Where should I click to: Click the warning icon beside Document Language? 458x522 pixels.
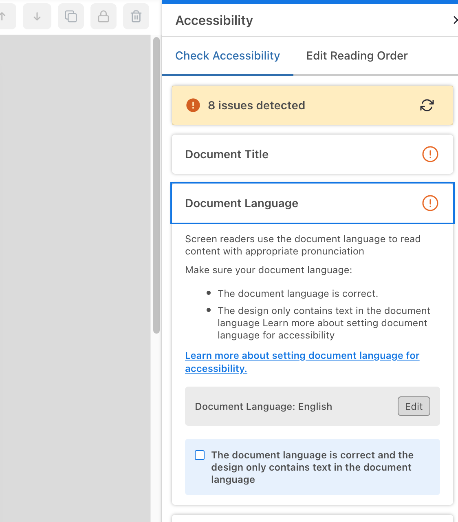pyautogui.click(x=430, y=203)
